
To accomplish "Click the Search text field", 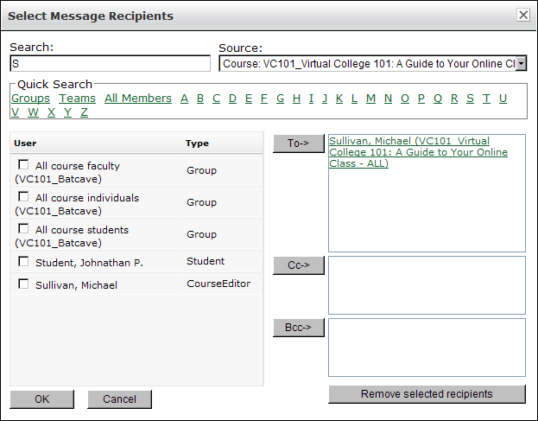I will pyautogui.click(x=110, y=64).
